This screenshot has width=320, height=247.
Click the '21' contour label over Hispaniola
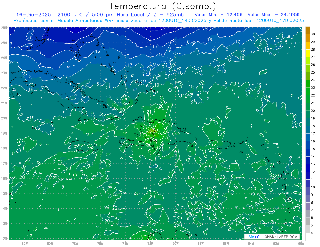149,112
